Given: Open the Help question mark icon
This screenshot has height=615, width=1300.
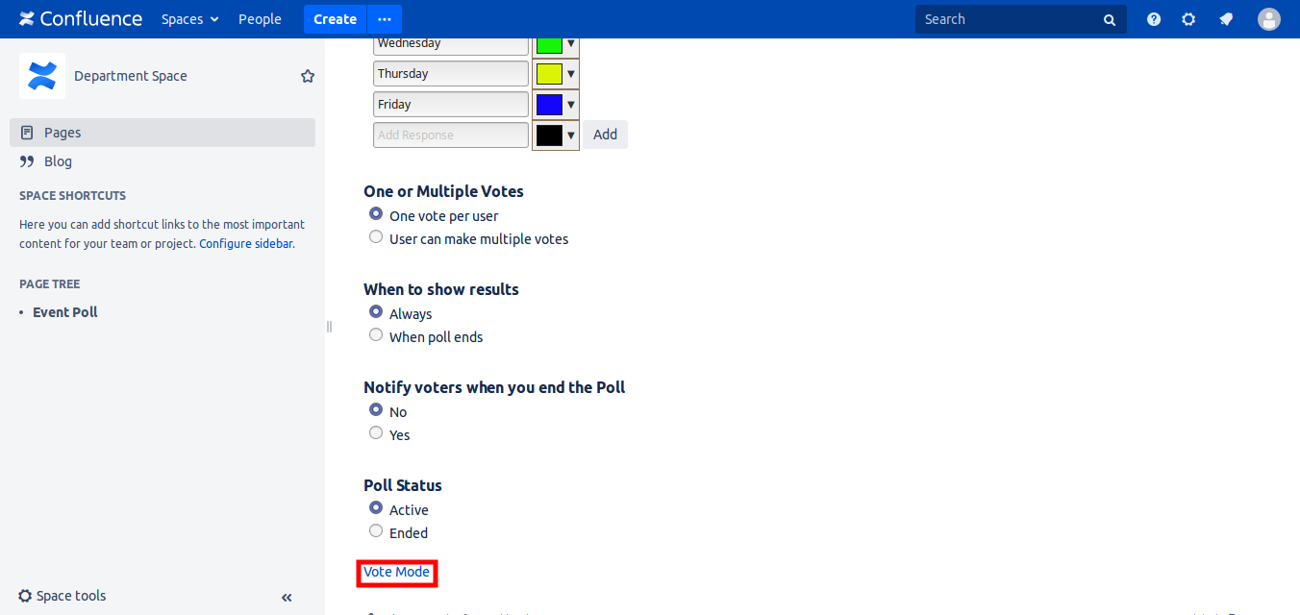Looking at the screenshot, I should tap(1154, 19).
